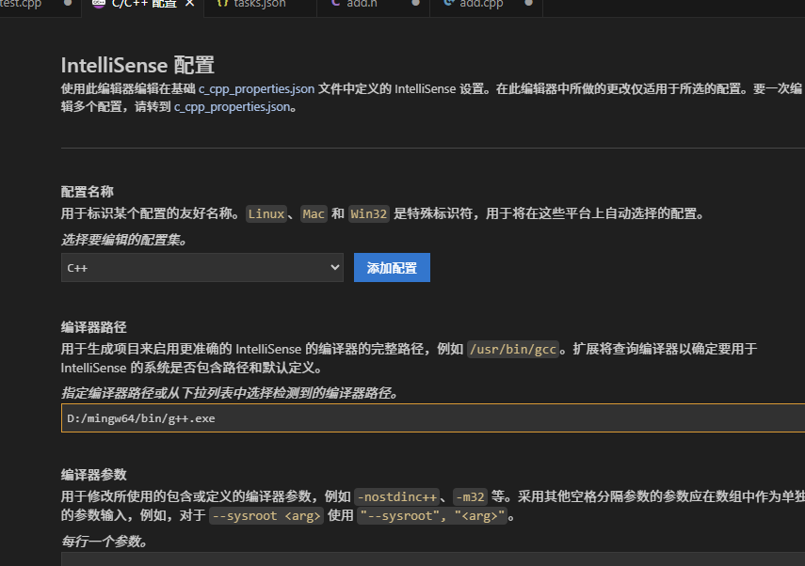Open c_cpp_properties.json link after 请转到
Image resolution: width=805 pixels, height=566 pixels.
pyautogui.click(x=232, y=106)
